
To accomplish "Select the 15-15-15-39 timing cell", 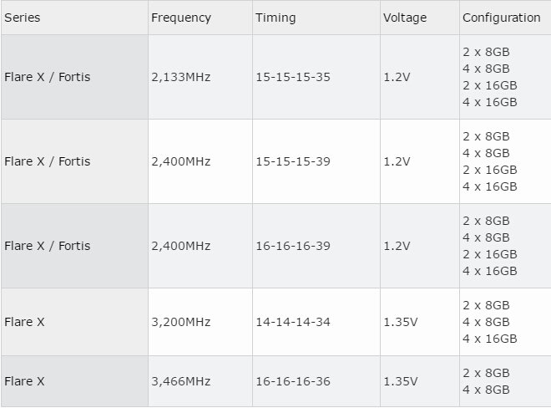I will [316, 161].
